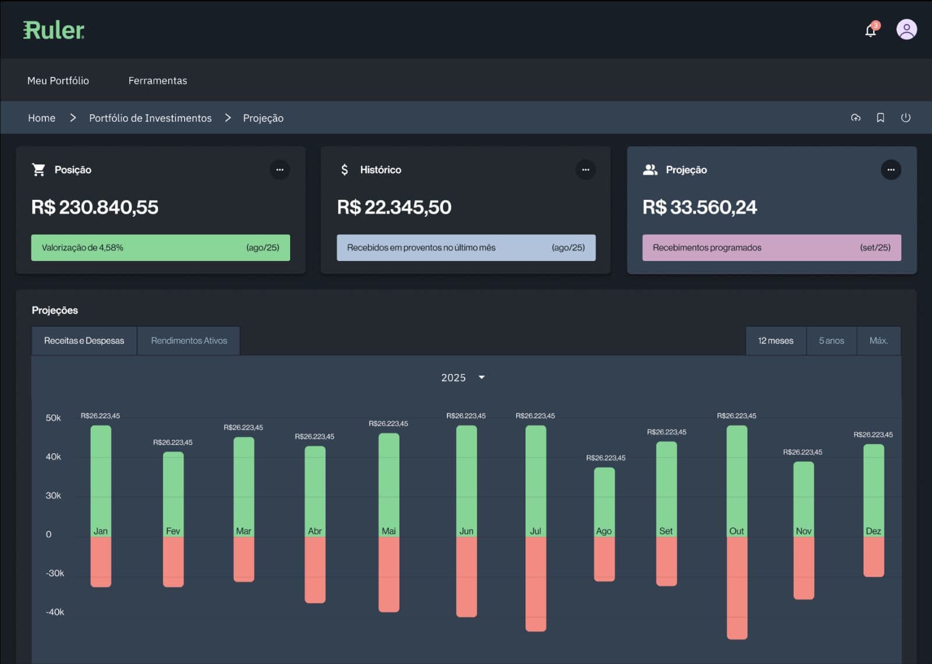Select the 5 anos time range
Viewport: 932px width, 664px height.
click(x=831, y=340)
